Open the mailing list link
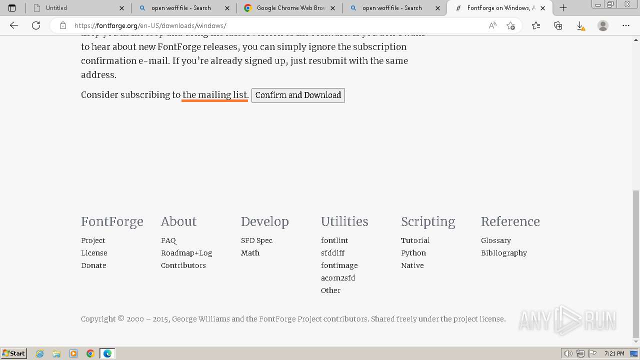Viewport: 640px width, 360px height. pyautogui.click(x=215, y=95)
